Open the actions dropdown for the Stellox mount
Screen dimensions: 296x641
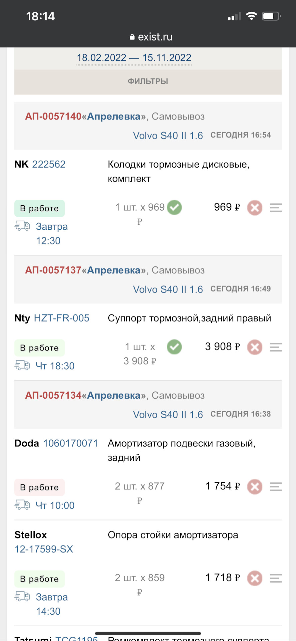point(276,578)
